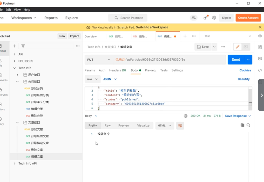
Task: Select the POST 添加文章 request
Action: (34, 129)
